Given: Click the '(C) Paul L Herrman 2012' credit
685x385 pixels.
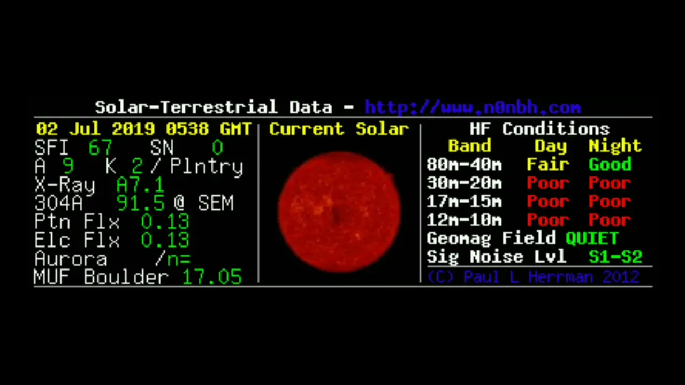Looking at the screenshot, I should pos(534,277).
